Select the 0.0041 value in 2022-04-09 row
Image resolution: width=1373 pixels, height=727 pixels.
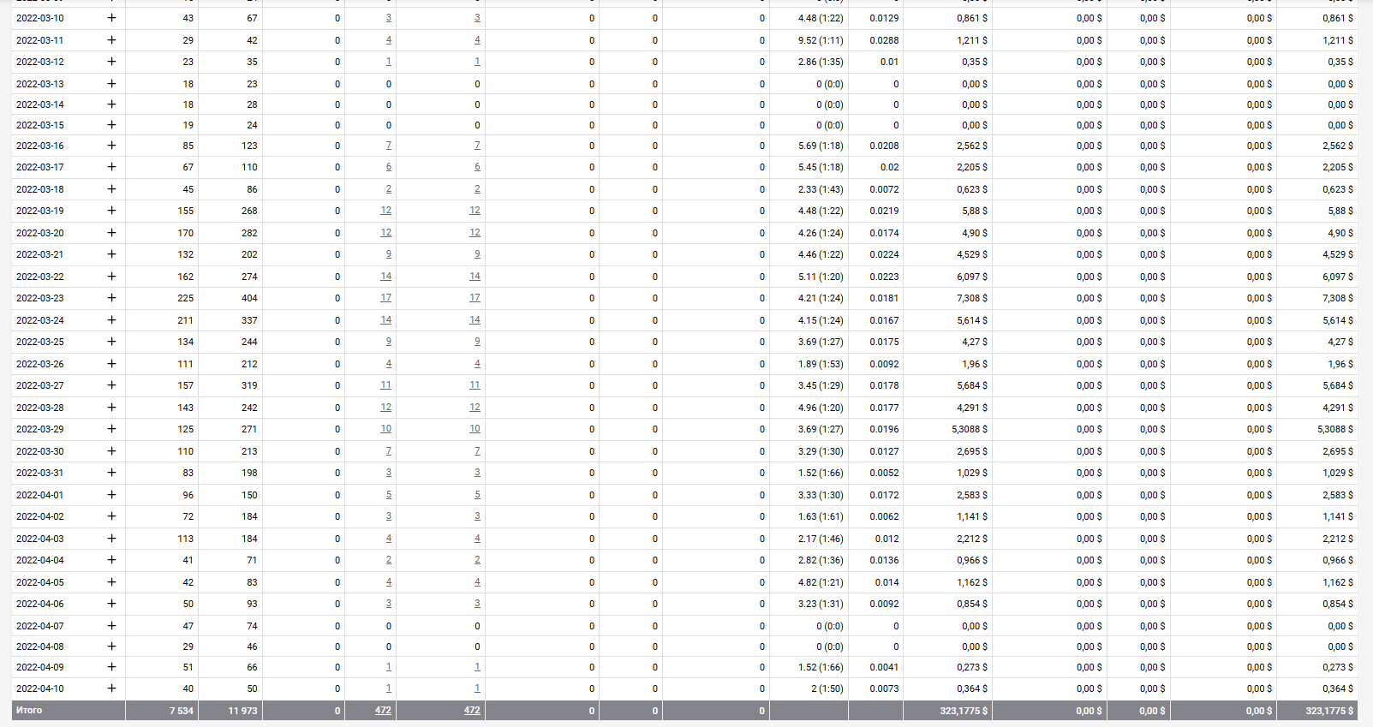click(x=885, y=667)
